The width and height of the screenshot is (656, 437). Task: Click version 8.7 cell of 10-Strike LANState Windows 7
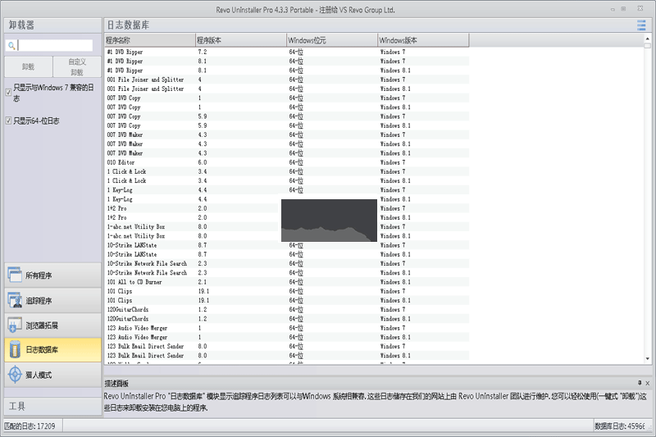[203, 245]
